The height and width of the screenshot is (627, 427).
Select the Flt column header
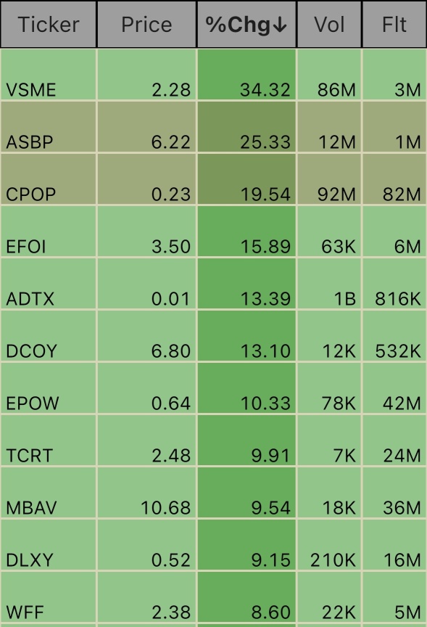[394, 25]
